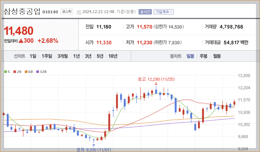Click the red 20-day moving average swatch
This screenshot has height=152, width=260.
[15, 72]
